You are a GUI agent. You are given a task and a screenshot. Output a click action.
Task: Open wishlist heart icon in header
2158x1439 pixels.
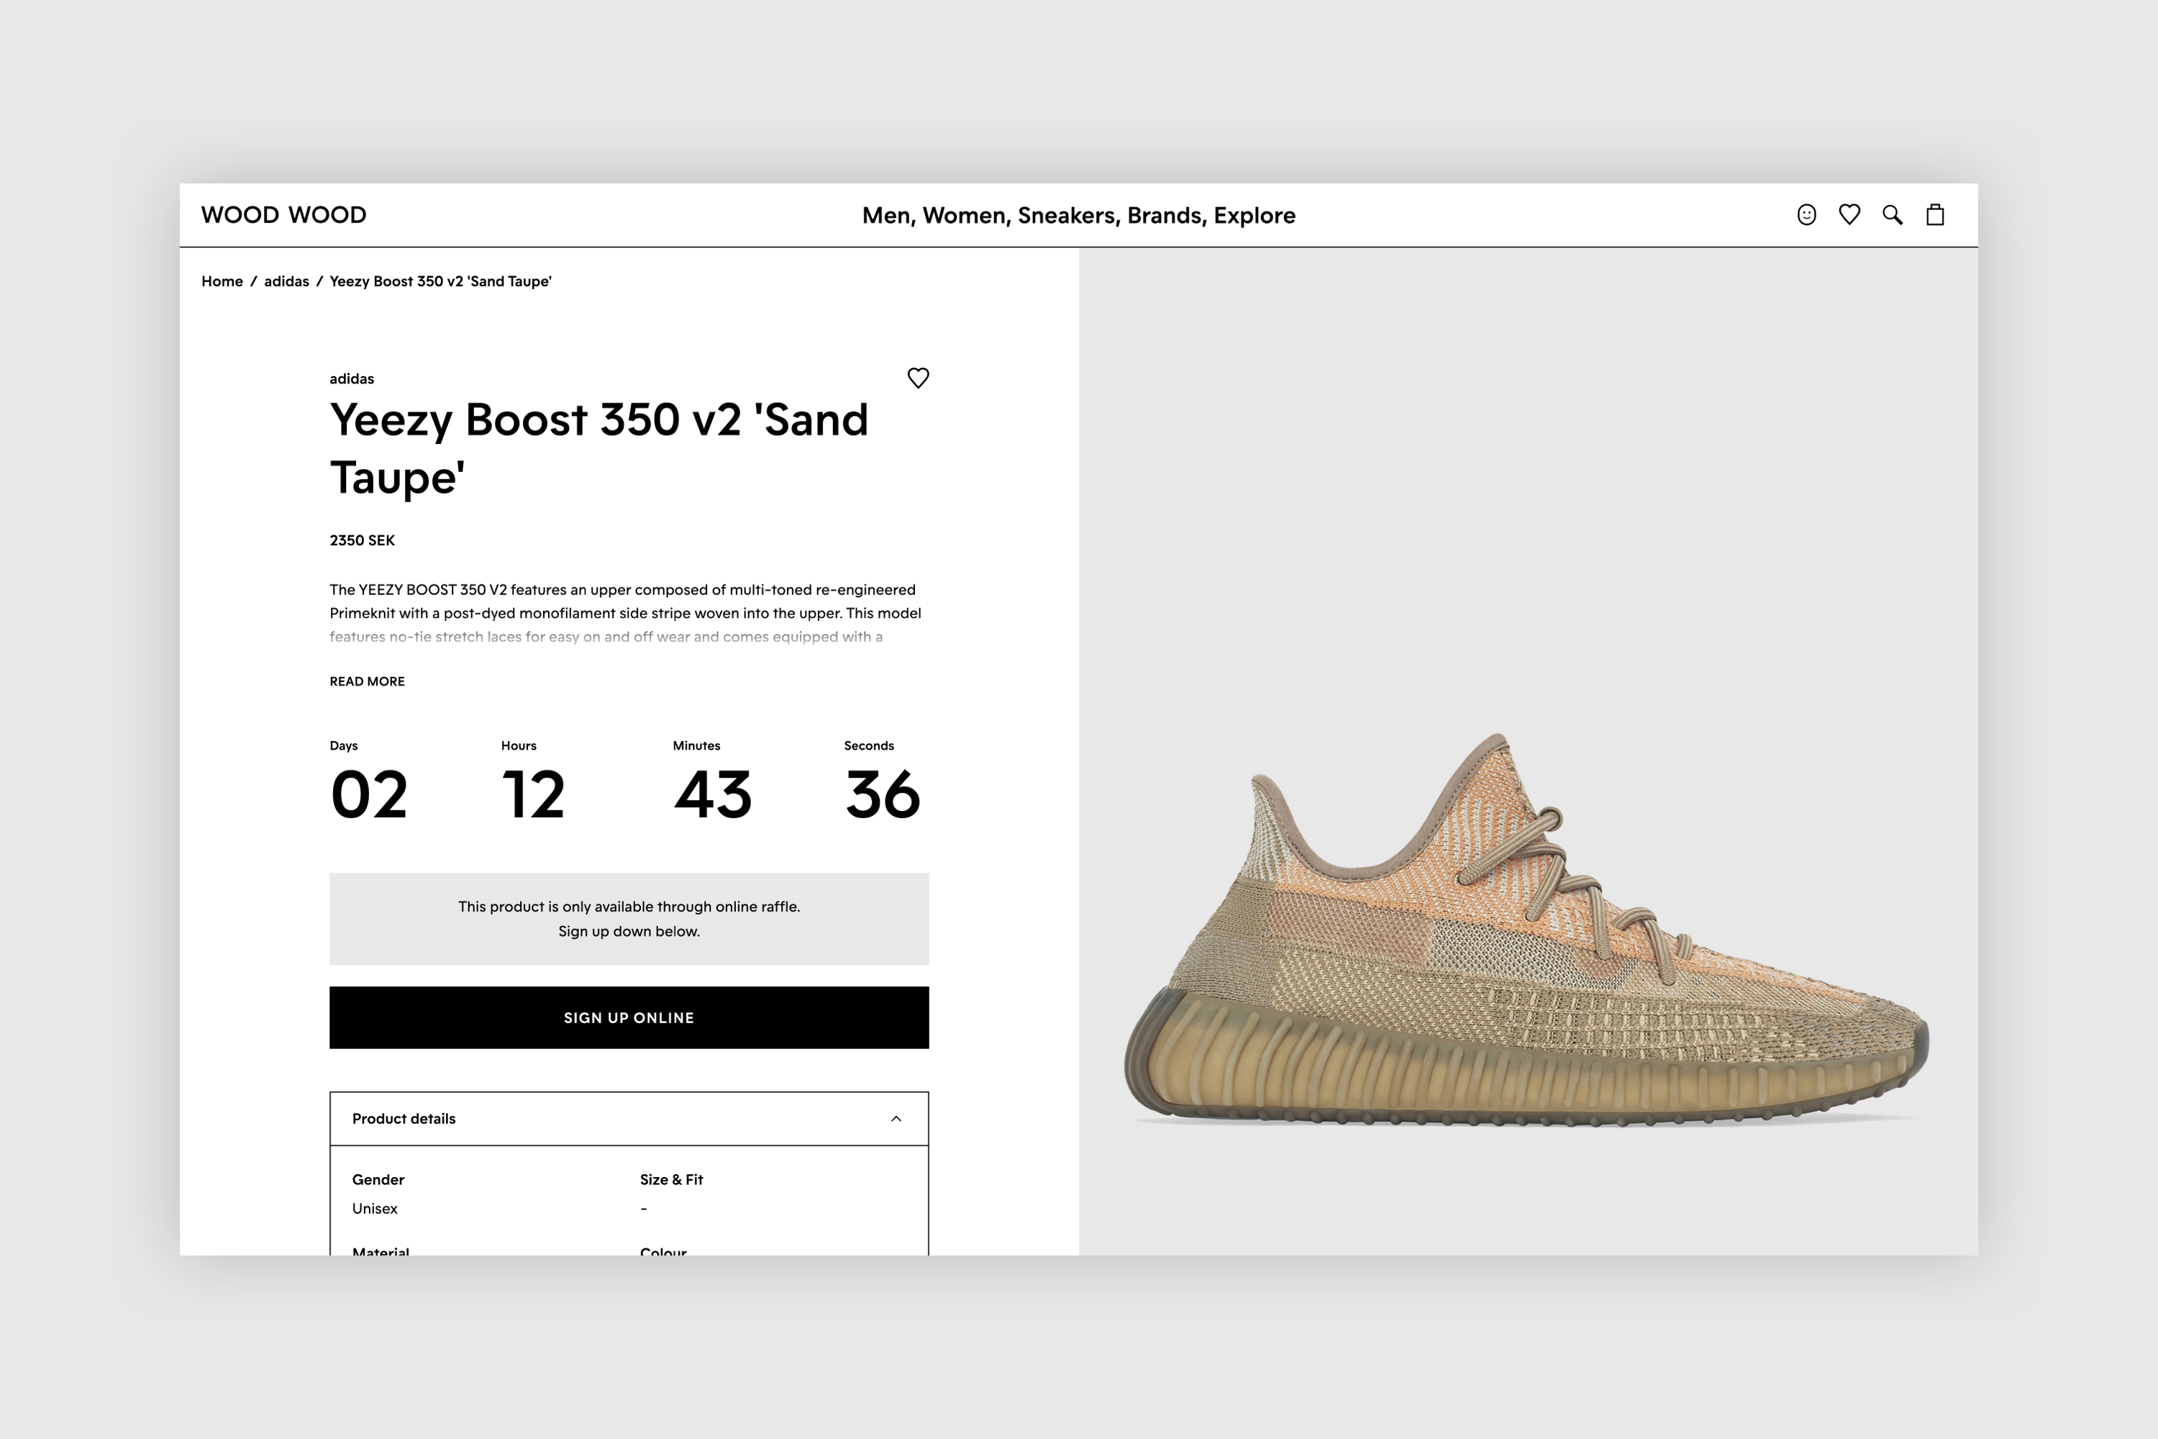pyautogui.click(x=1849, y=214)
